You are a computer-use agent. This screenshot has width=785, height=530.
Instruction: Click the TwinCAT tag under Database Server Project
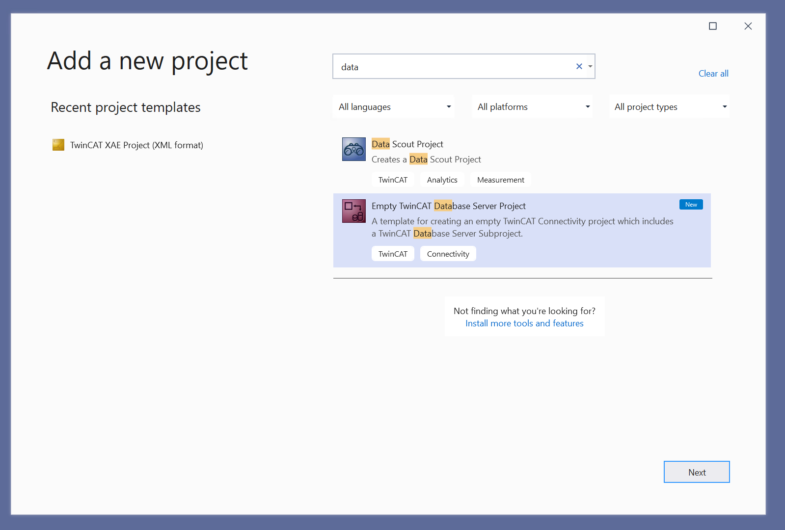pyautogui.click(x=393, y=254)
